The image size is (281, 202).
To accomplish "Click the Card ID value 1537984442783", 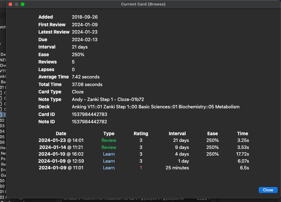I will (89, 114).
